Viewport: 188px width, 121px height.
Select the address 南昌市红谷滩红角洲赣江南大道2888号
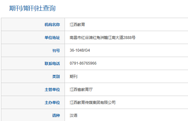coord(103,38)
